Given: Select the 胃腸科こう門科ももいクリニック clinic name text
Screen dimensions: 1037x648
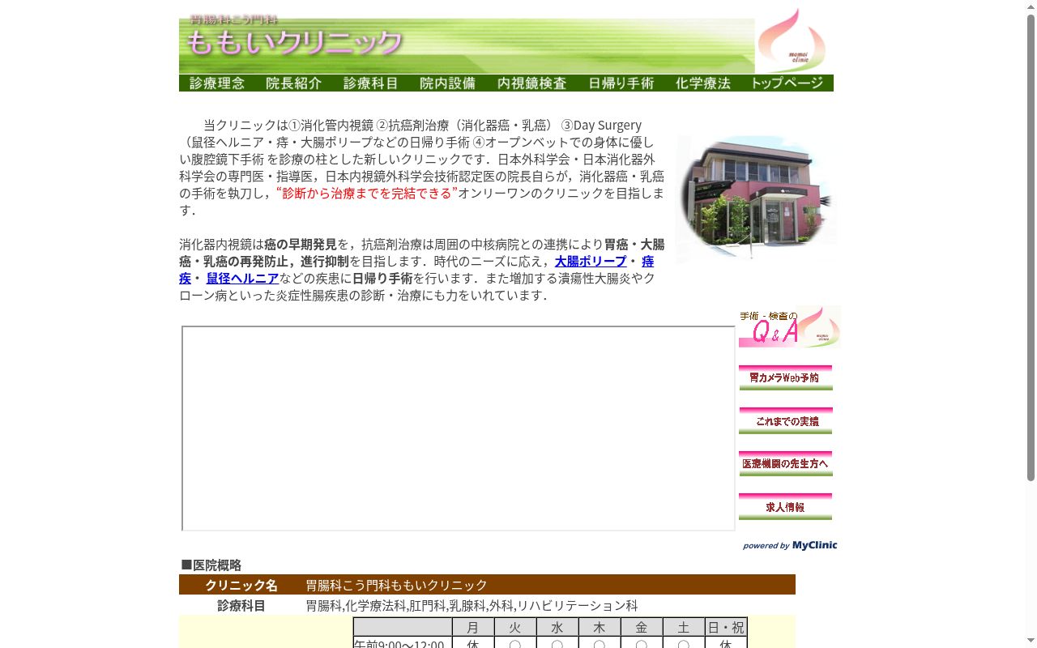Looking at the screenshot, I should point(396,585).
